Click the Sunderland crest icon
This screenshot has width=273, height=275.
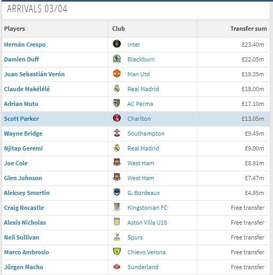tap(117, 267)
